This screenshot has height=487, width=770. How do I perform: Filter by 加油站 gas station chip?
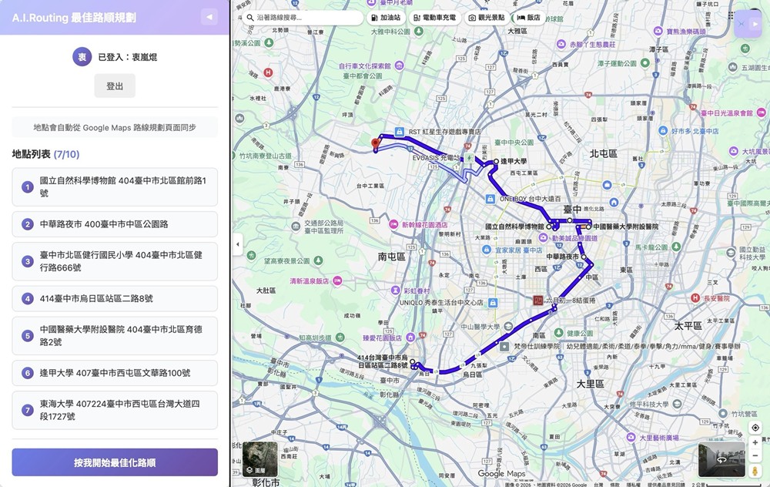coord(385,17)
